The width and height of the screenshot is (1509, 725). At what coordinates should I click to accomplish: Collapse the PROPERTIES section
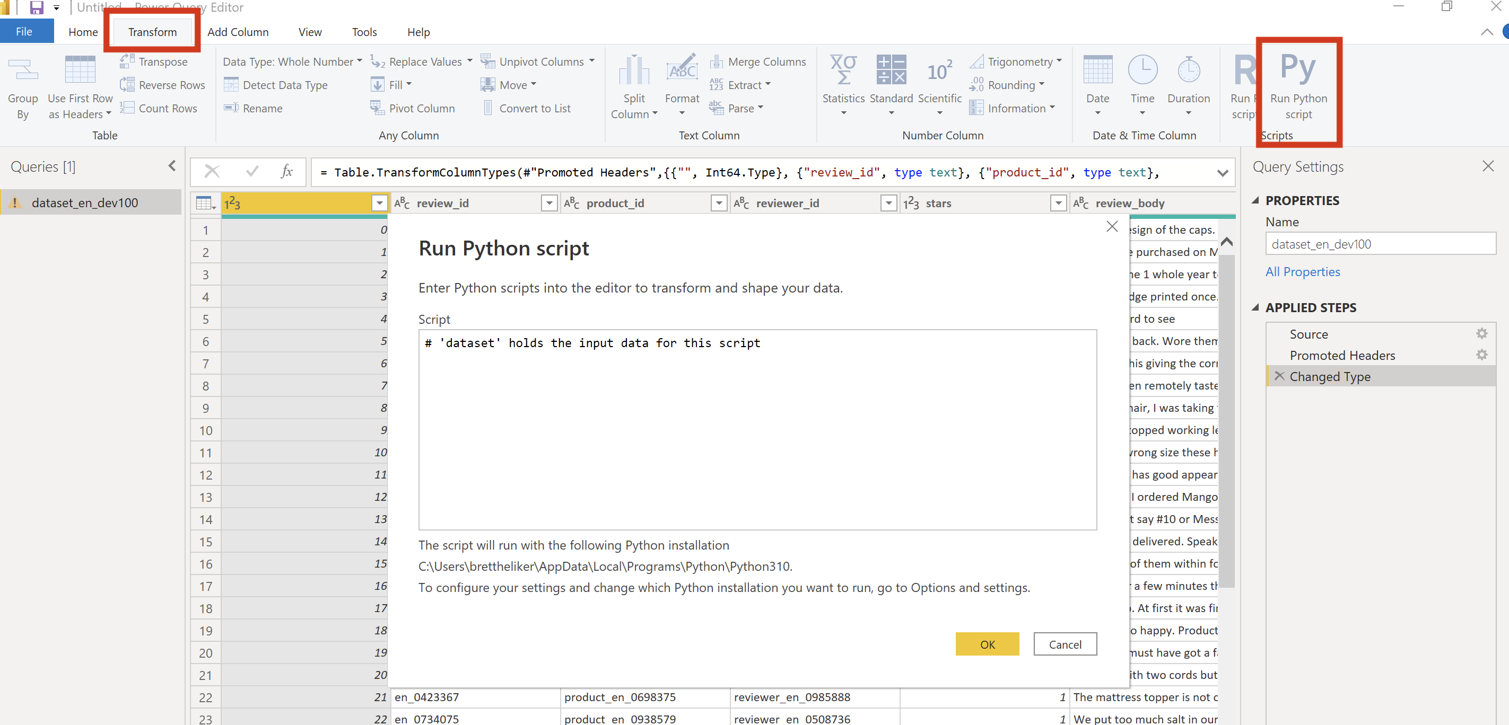point(1255,200)
